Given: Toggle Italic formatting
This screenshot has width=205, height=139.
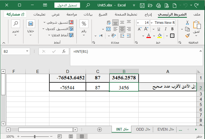Looking at the screenshot, I should 165,29.
